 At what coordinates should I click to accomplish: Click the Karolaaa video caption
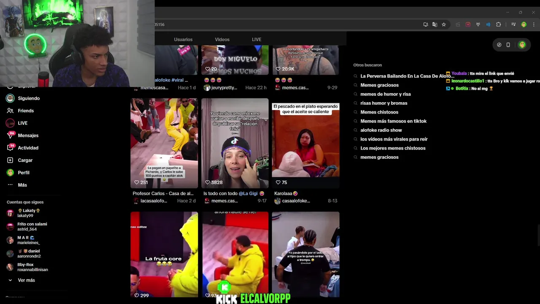click(x=286, y=193)
